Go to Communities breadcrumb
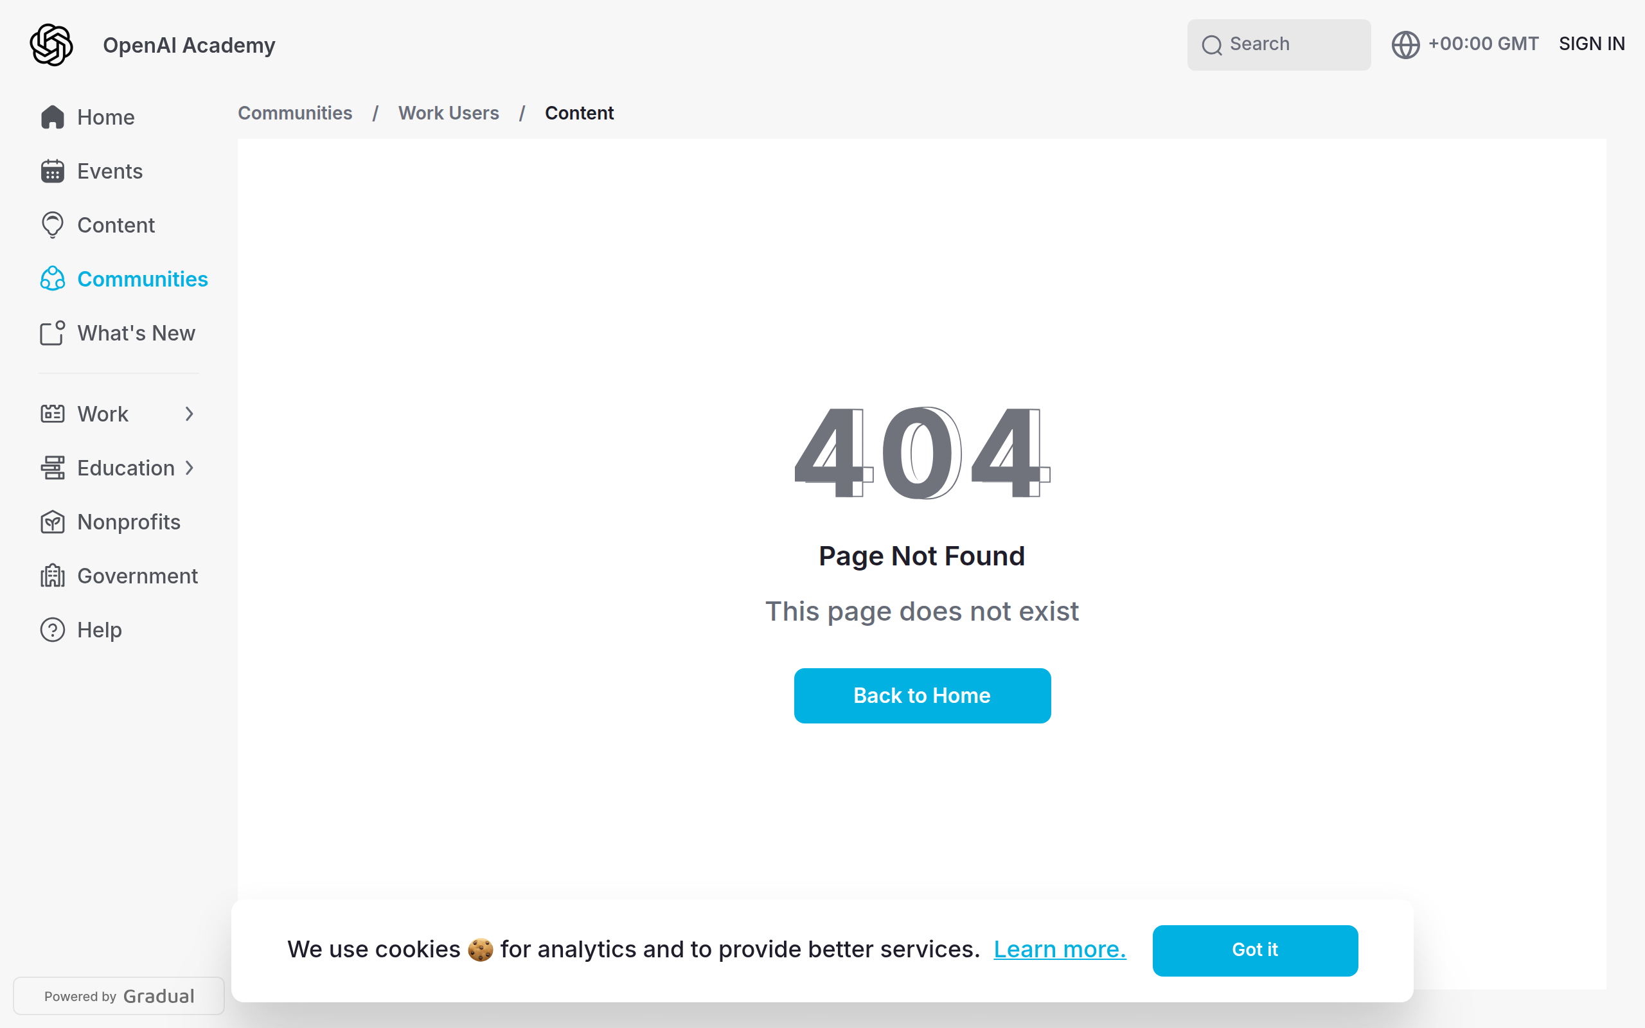1645x1028 pixels. 295,113
